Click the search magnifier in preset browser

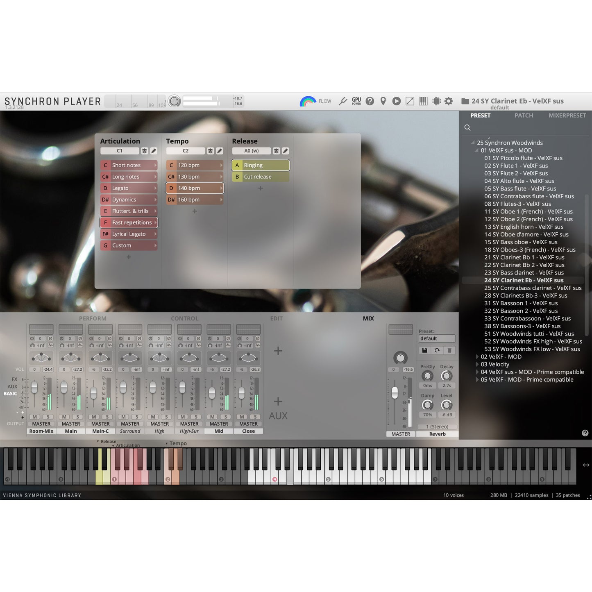(467, 128)
